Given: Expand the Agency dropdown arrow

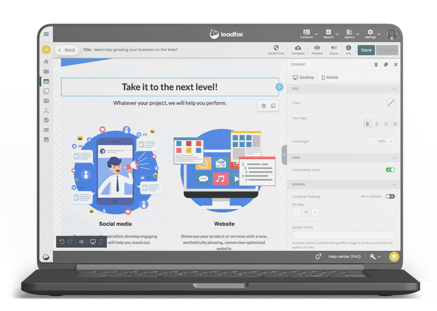Looking at the screenshot, I should [358, 34].
